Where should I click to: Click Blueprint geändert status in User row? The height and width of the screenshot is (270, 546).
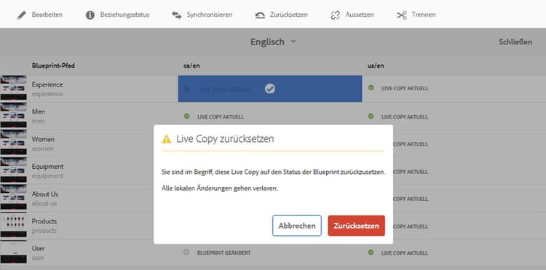223,253
